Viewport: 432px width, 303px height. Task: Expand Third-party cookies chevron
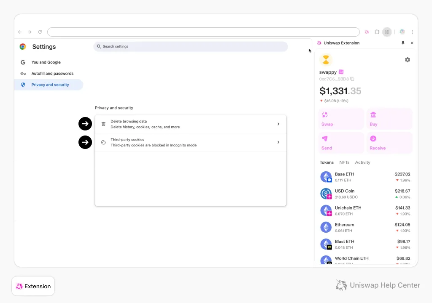pyautogui.click(x=278, y=142)
